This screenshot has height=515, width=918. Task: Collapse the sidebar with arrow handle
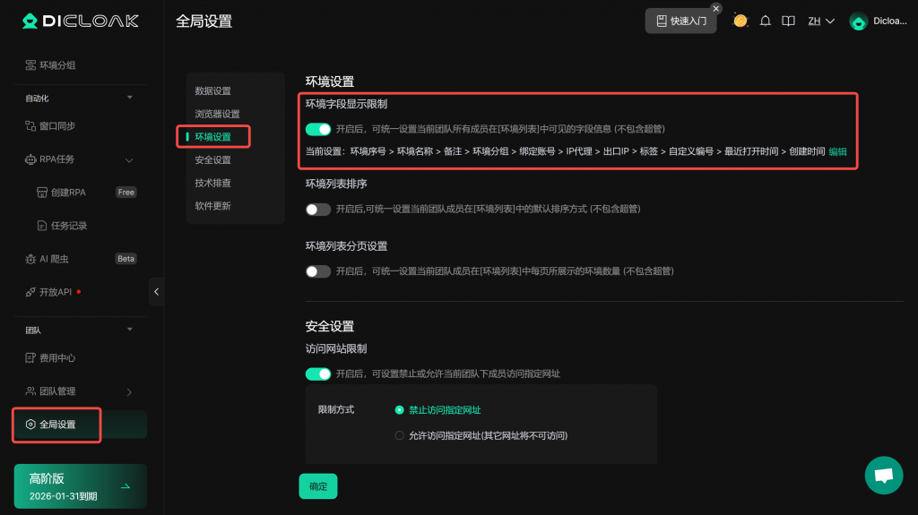coord(156,291)
